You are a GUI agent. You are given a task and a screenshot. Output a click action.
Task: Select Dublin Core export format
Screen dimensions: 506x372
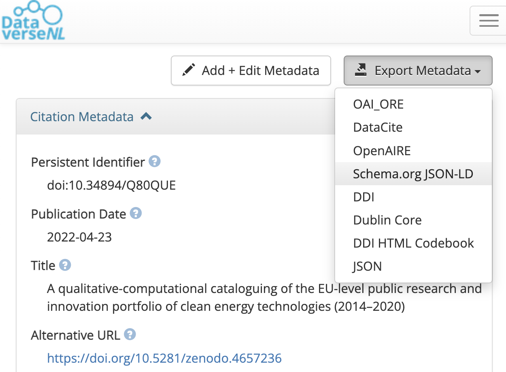pyautogui.click(x=387, y=220)
